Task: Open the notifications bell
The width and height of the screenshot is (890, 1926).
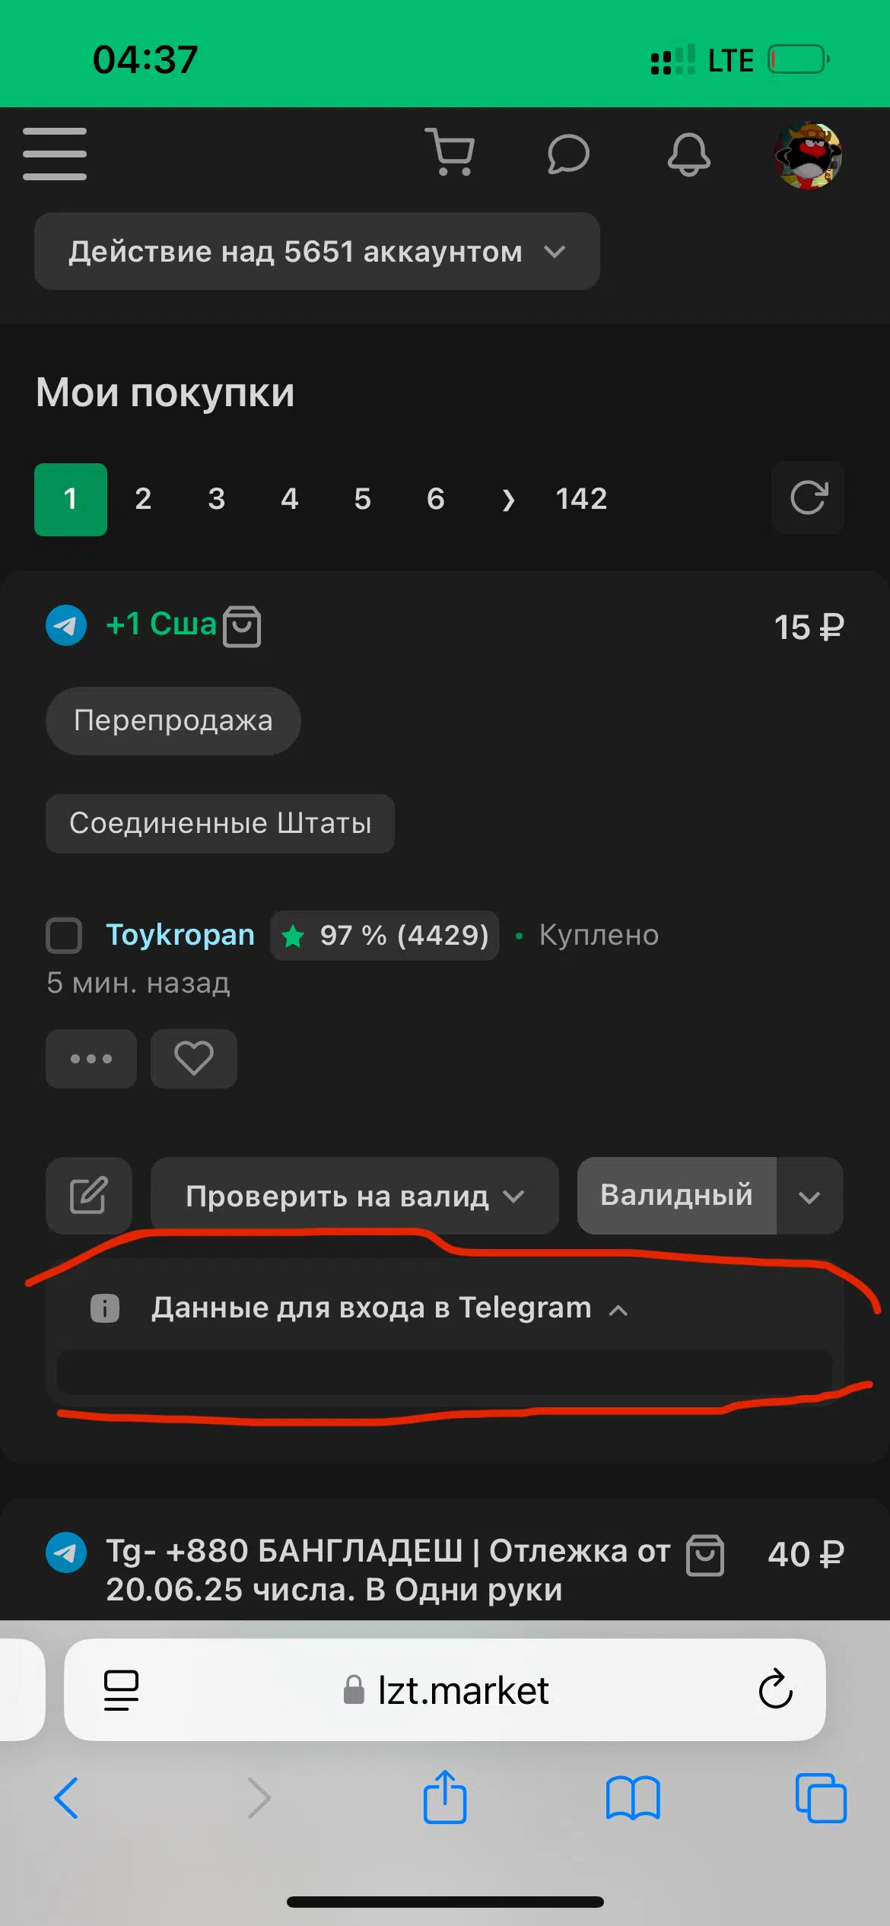Action: coord(689,154)
